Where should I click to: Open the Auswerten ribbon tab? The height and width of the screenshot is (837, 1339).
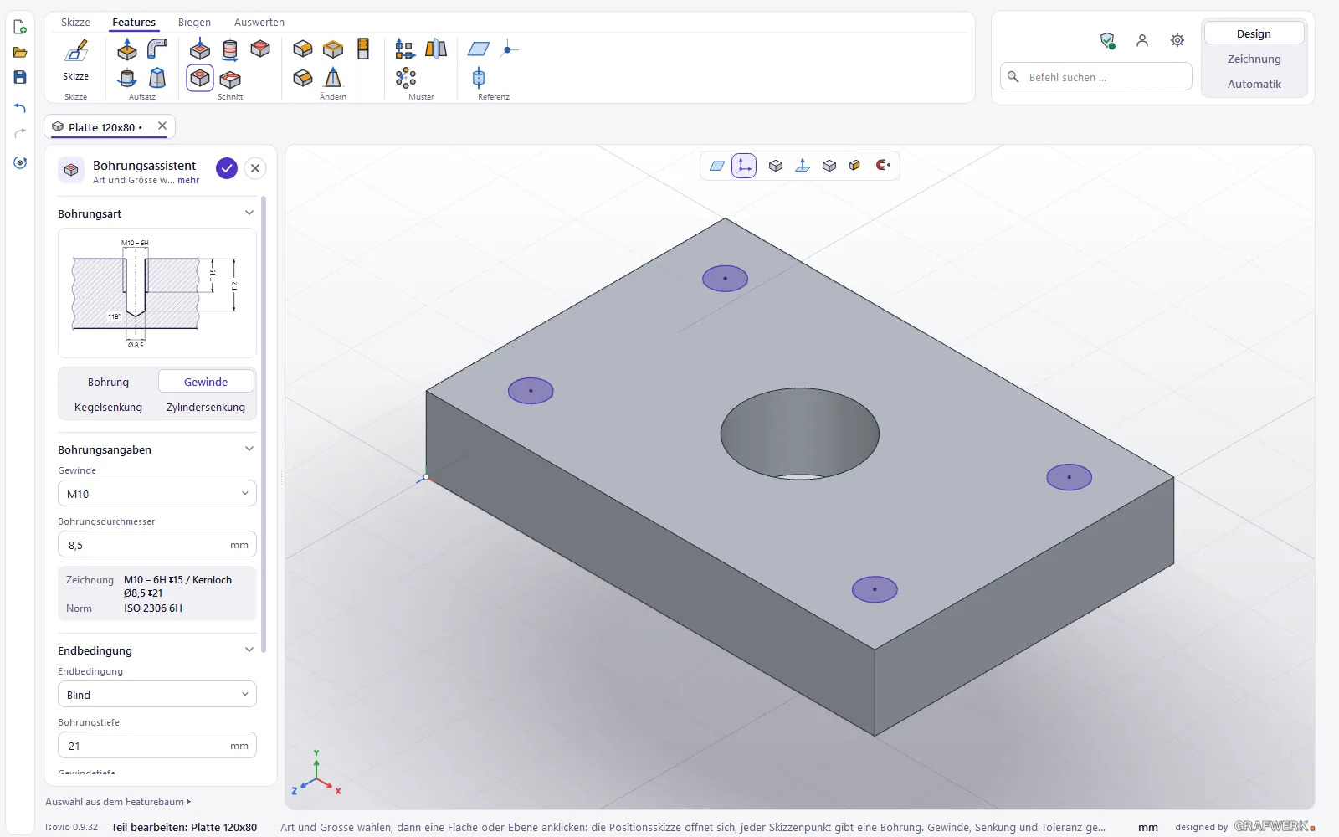point(259,23)
